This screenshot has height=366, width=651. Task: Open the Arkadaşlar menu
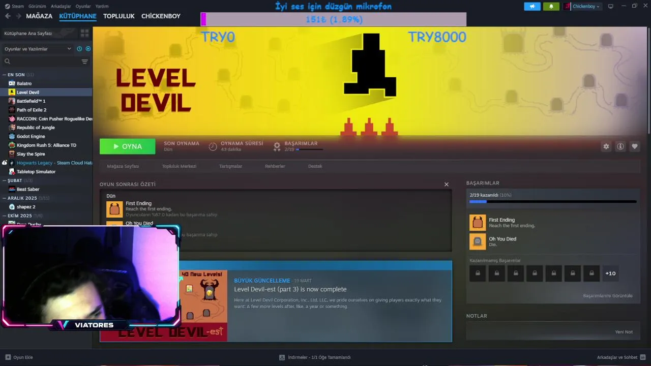(61, 6)
